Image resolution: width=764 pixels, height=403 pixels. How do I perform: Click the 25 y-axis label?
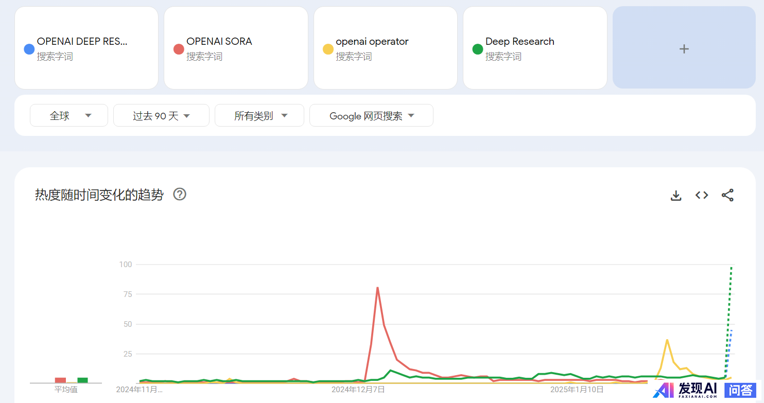pyautogui.click(x=128, y=354)
